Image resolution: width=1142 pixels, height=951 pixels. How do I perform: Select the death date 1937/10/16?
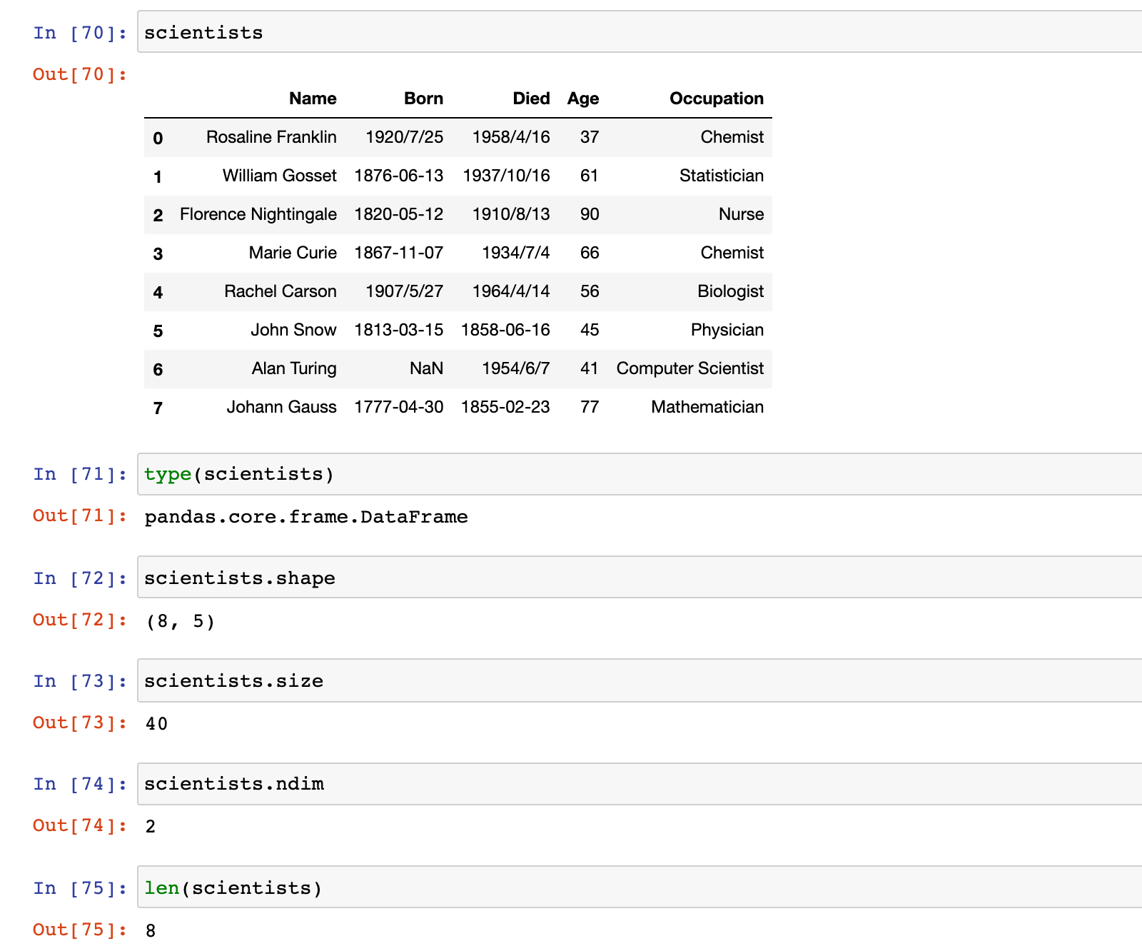coord(506,176)
